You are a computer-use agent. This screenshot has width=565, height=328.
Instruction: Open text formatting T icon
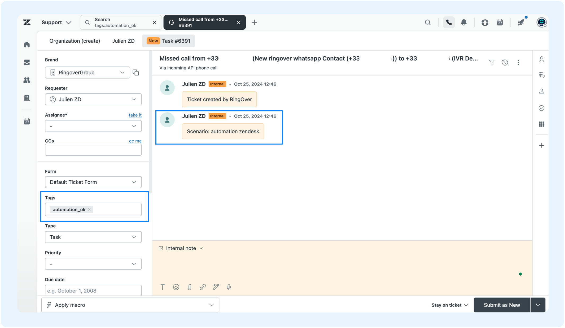(x=163, y=287)
